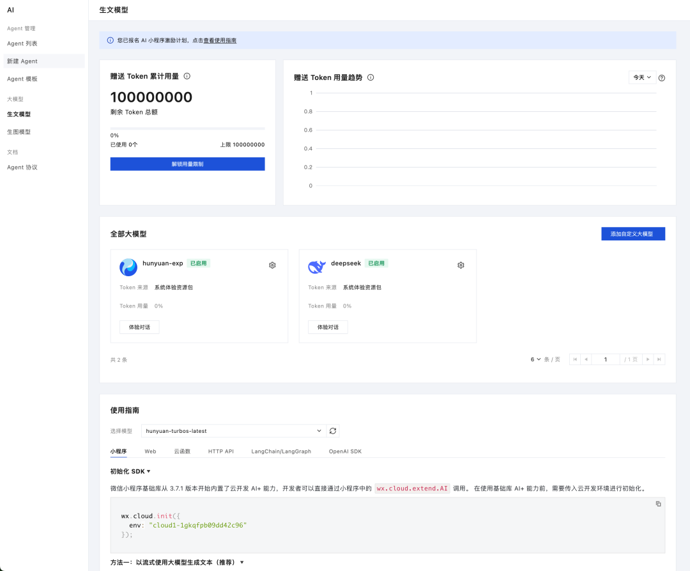Viewport: 690px width, 571px height.
Task: Click the deepseek whale logo
Action: pyautogui.click(x=317, y=267)
